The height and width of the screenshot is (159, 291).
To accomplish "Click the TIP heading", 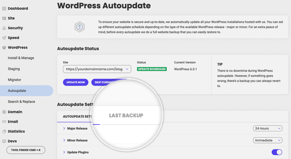I will [220, 64].
